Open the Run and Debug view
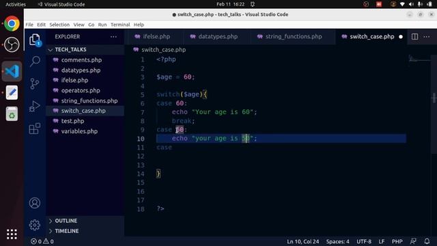Viewport: 437px width, 246px height. coord(35,107)
